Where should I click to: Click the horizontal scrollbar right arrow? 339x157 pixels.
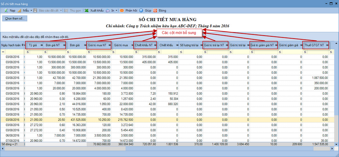coord(332,149)
